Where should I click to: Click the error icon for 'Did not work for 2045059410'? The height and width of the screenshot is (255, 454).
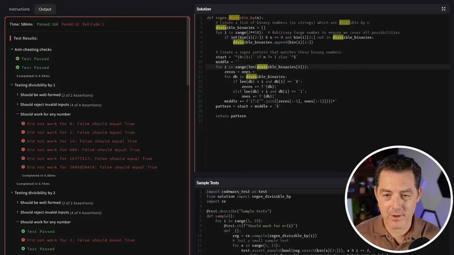coord(23,167)
